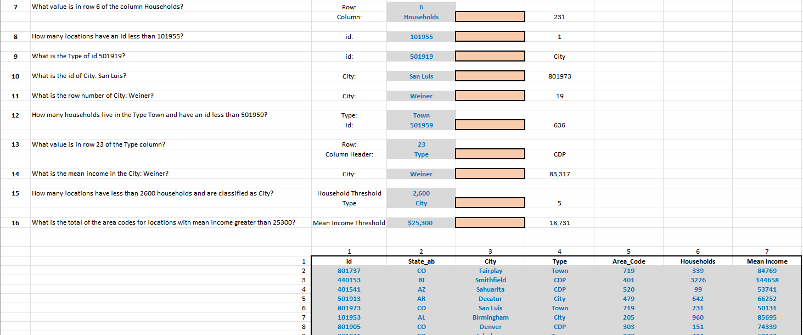The height and width of the screenshot is (335, 803).
Task: Click the answer box for question 11 Weiner
Action: coord(490,95)
